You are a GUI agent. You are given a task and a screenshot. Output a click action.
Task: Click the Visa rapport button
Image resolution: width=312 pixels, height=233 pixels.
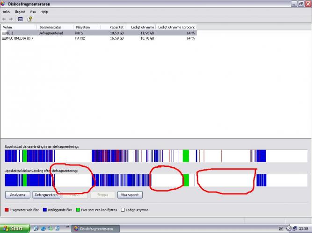[x=130, y=195]
